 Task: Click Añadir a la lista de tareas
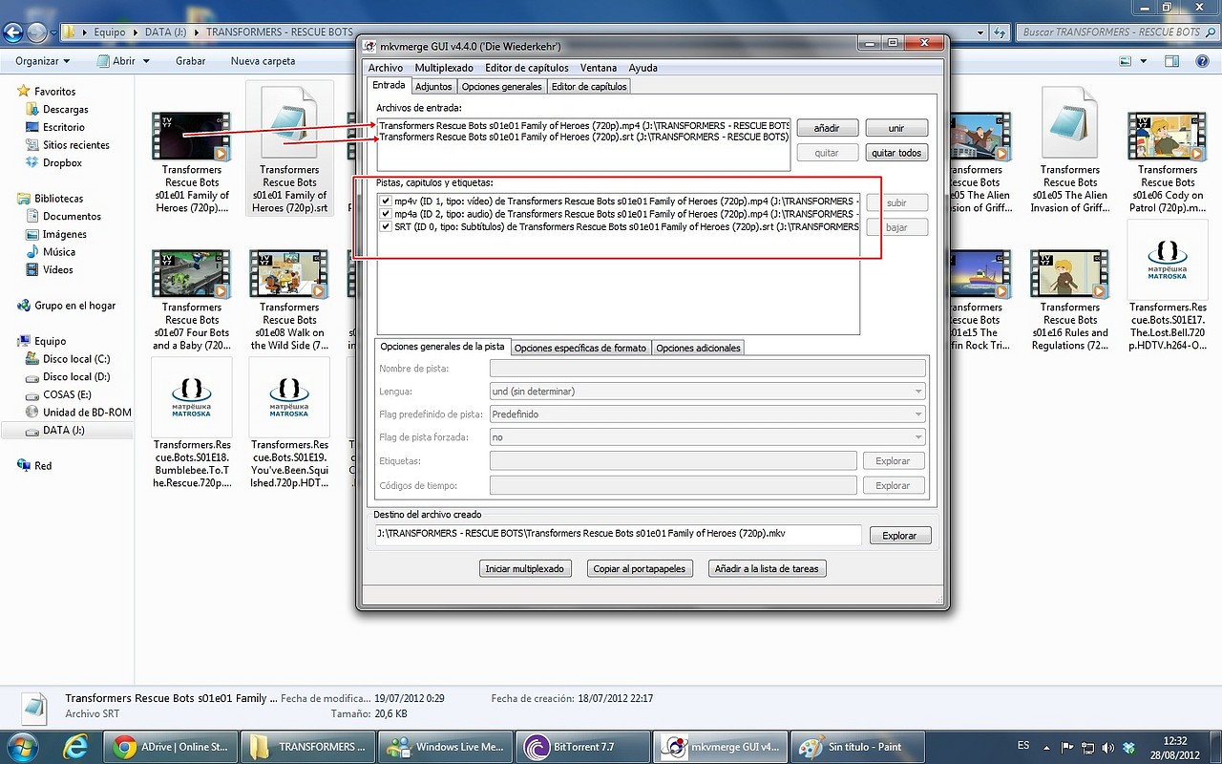[x=767, y=568]
